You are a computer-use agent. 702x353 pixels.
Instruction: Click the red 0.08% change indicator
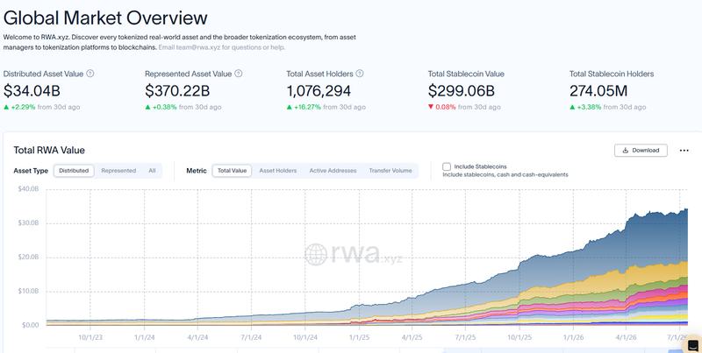(442, 107)
